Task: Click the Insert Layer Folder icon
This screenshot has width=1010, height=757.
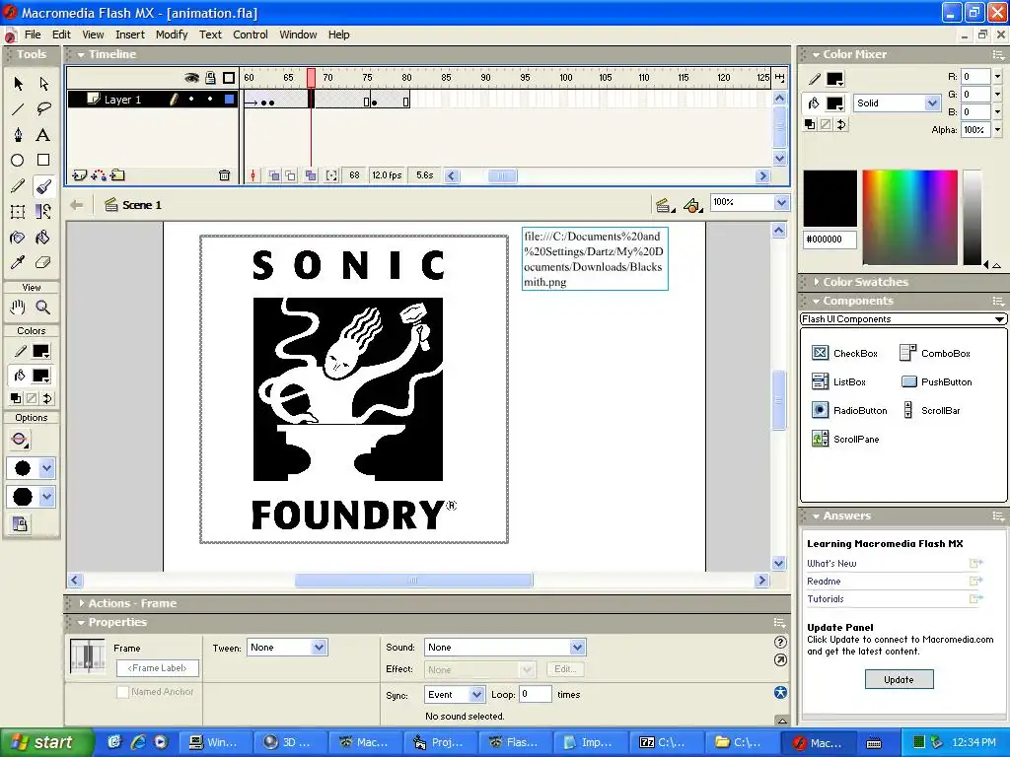Action: point(117,175)
